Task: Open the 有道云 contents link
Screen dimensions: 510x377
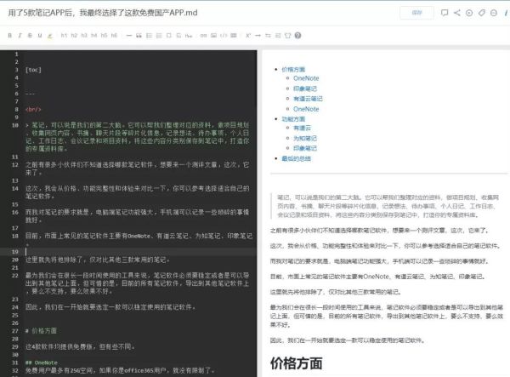Action: tap(302, 128)
